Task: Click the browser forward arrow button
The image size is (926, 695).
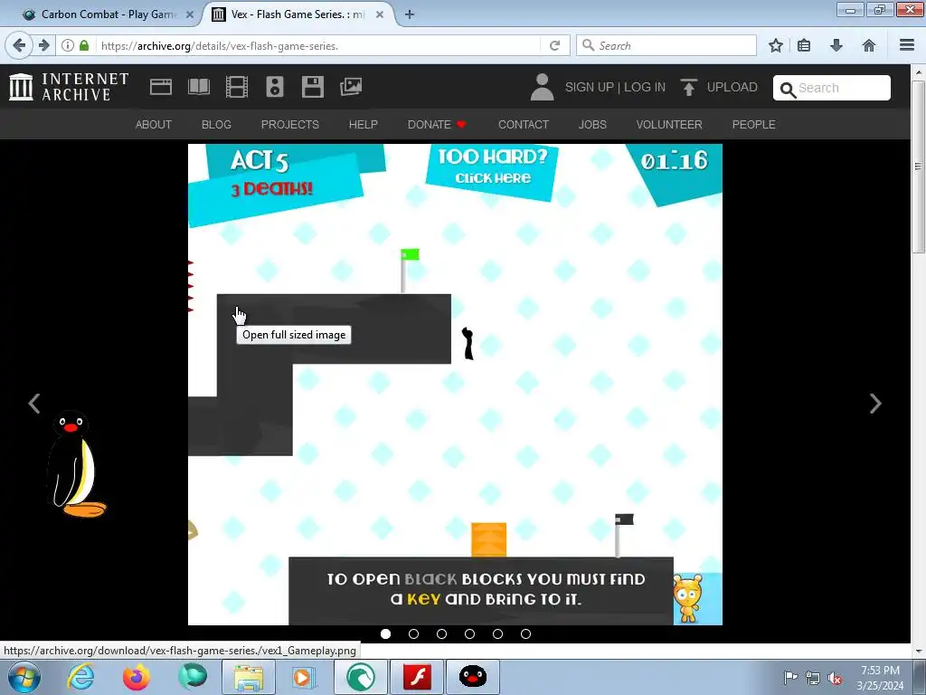Action: (x=43, y=45)
